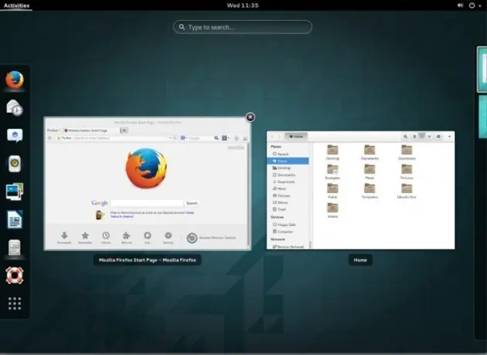Screen dimensions: 487x355
Task: Click the Home path button in Files
Action: [296, 137]
